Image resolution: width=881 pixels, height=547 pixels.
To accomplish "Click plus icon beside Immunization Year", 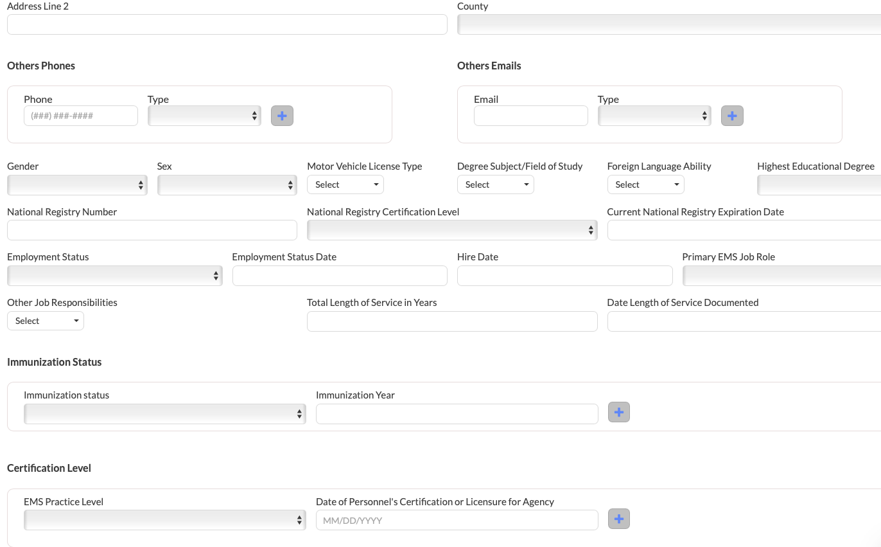I will (x=619, y=412).
